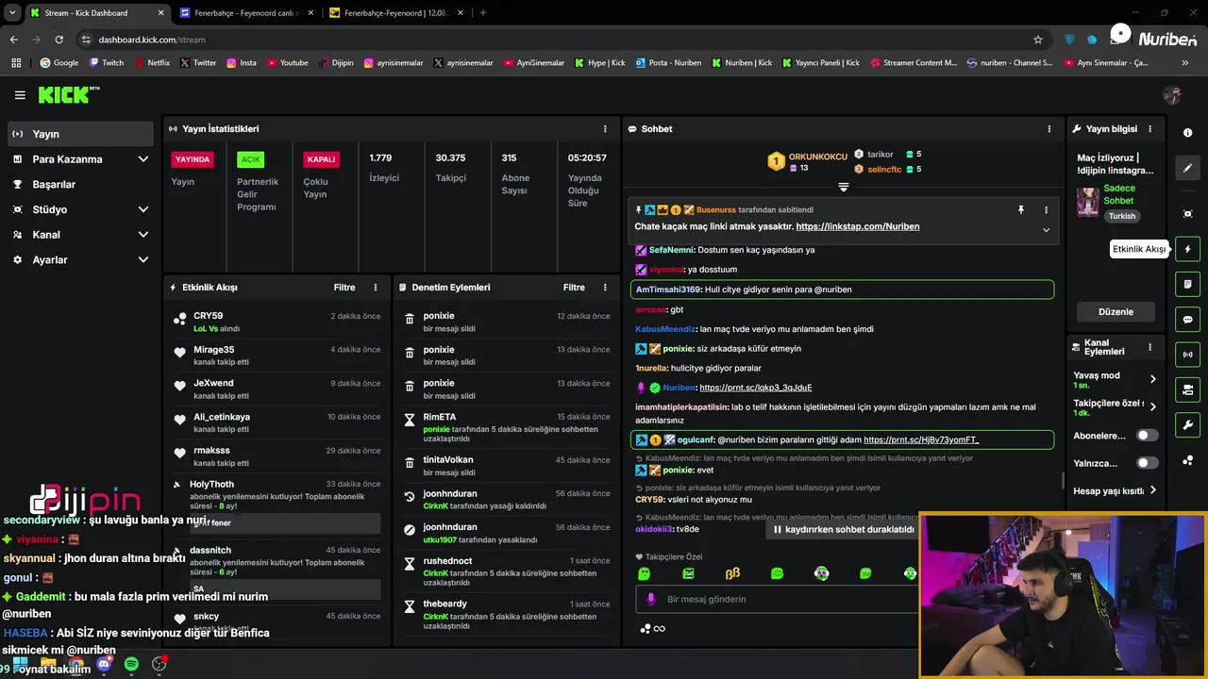This screenshot has height=679, width=1208.
Task: Click the user avatar at top right
Action: click(x=1172, y=95)
